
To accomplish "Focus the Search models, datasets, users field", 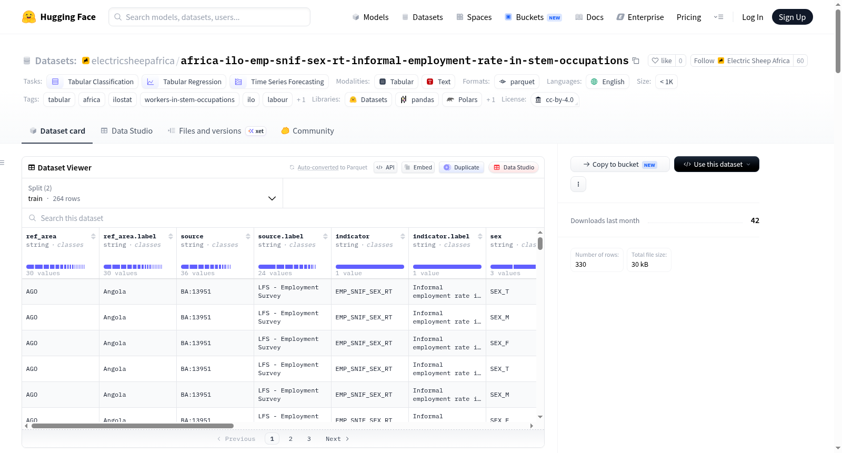I will tap(209, 17).
